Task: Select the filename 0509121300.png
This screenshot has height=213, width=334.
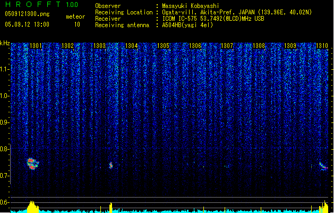Action: pos(27,14)
